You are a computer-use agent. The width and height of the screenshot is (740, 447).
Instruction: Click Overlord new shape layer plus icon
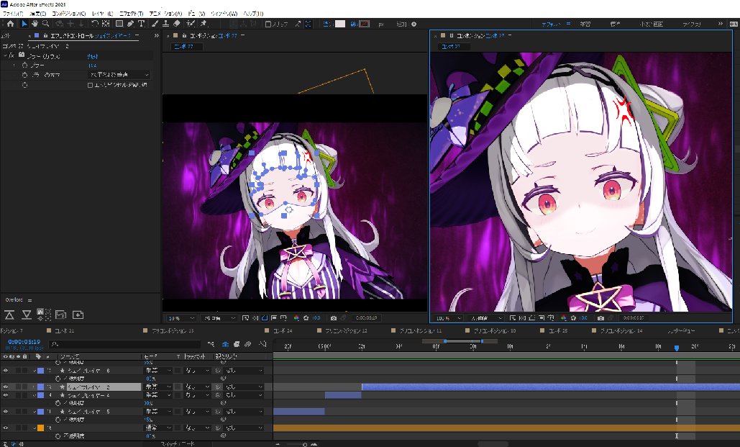click(78, 315)
